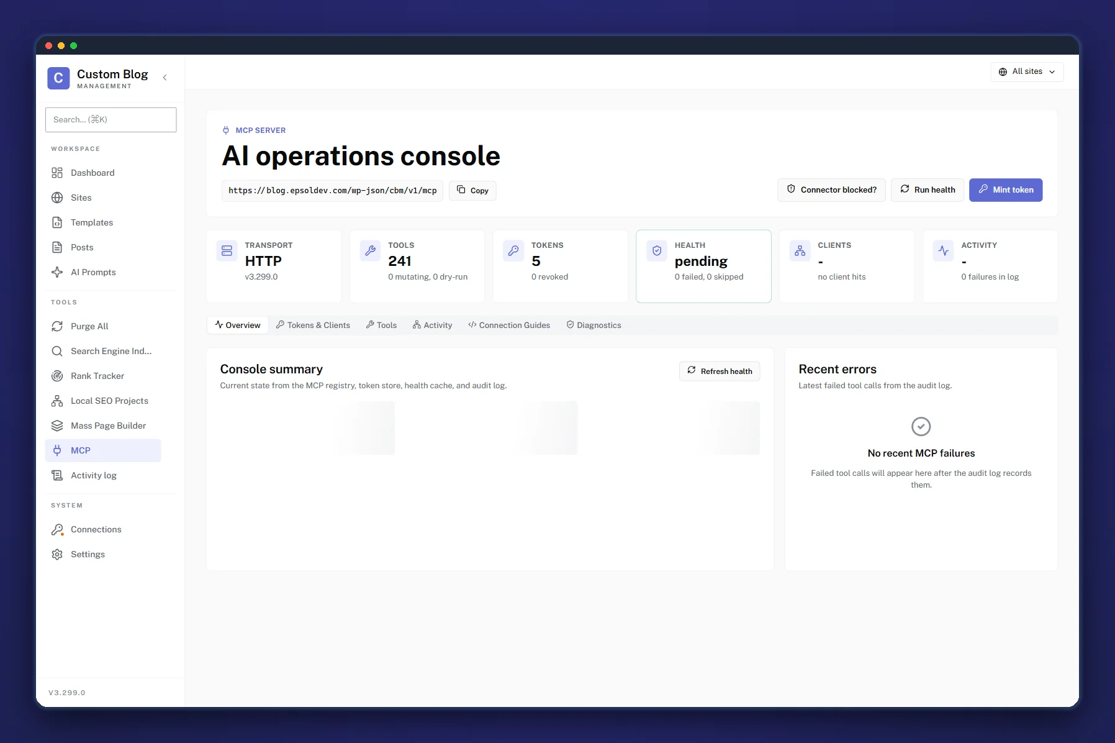1115x743 pixels.
Task: Click the Activity card pulse icon
Action: pos(943,251)
